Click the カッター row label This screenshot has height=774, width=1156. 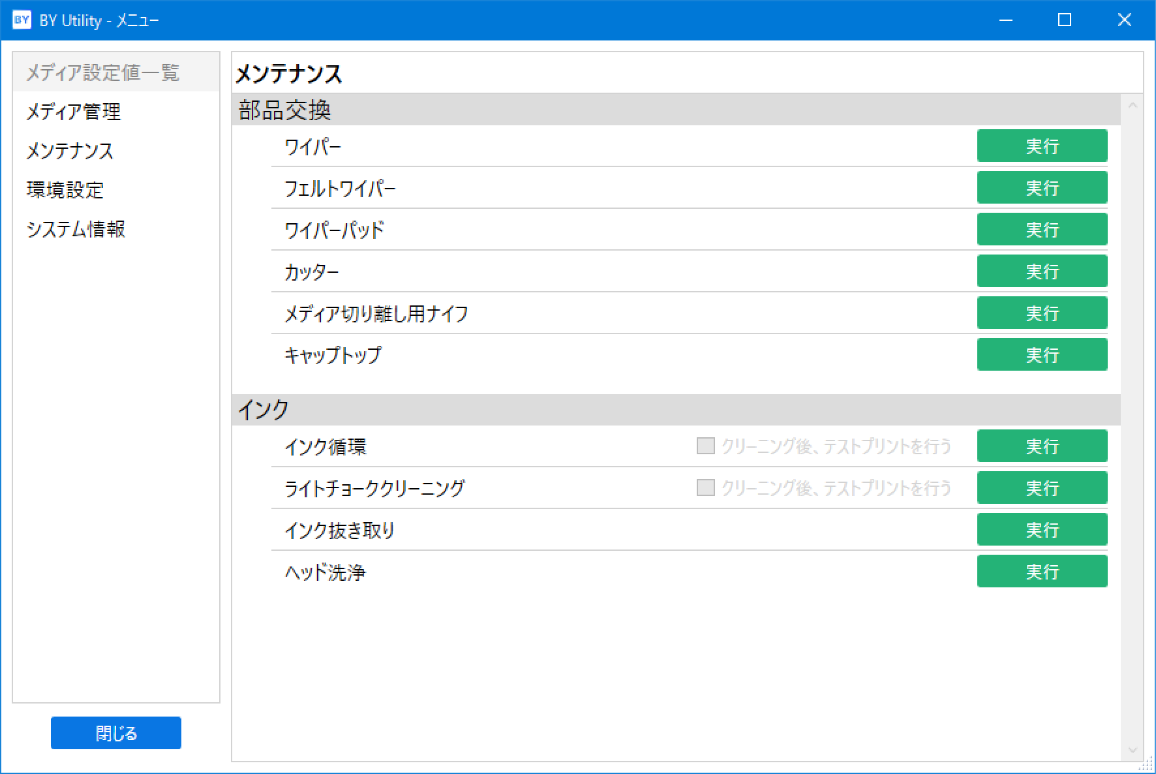[312, 271]
